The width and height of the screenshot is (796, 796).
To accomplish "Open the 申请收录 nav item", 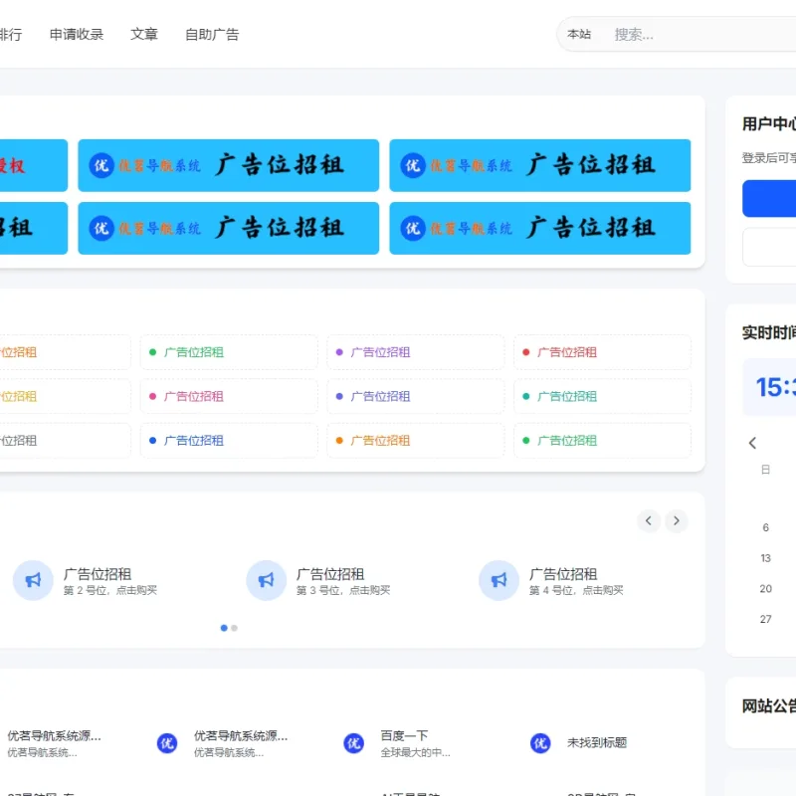I will 77,34.
